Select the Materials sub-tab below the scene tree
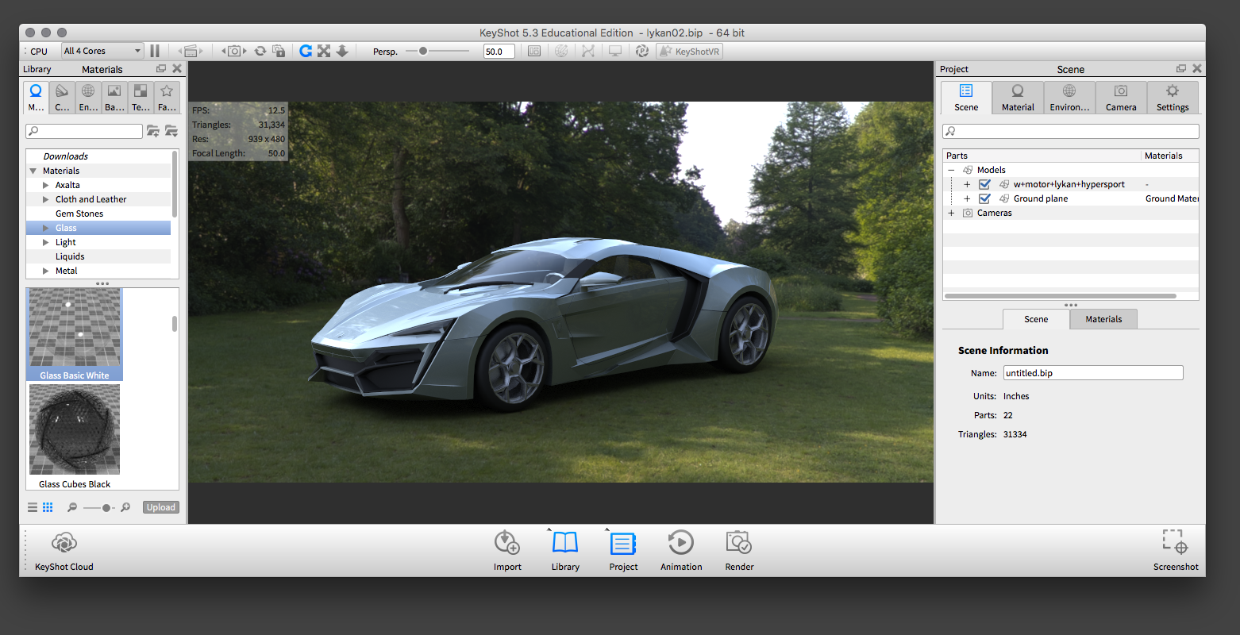1240x635 pixels. pos(1103,319)
